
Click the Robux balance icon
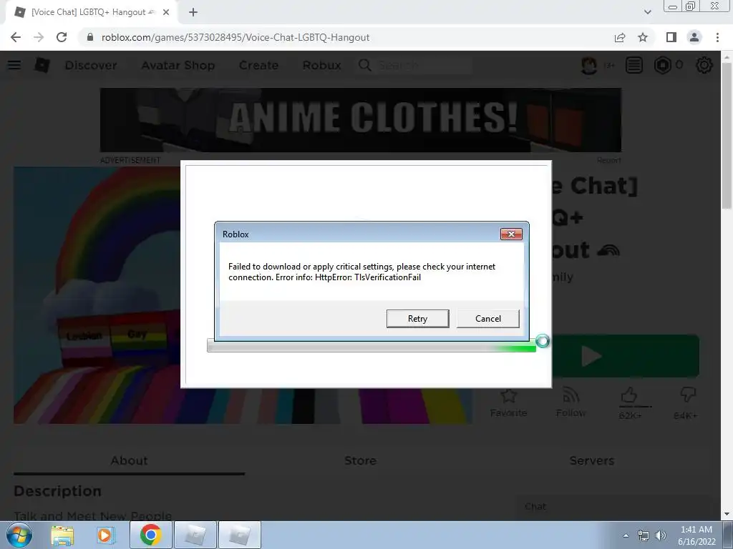pos(662,65)
